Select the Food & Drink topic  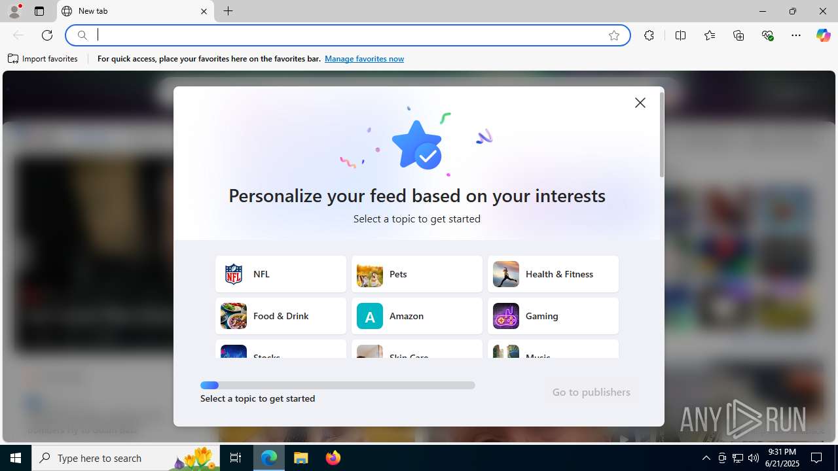tap(281, 316)
